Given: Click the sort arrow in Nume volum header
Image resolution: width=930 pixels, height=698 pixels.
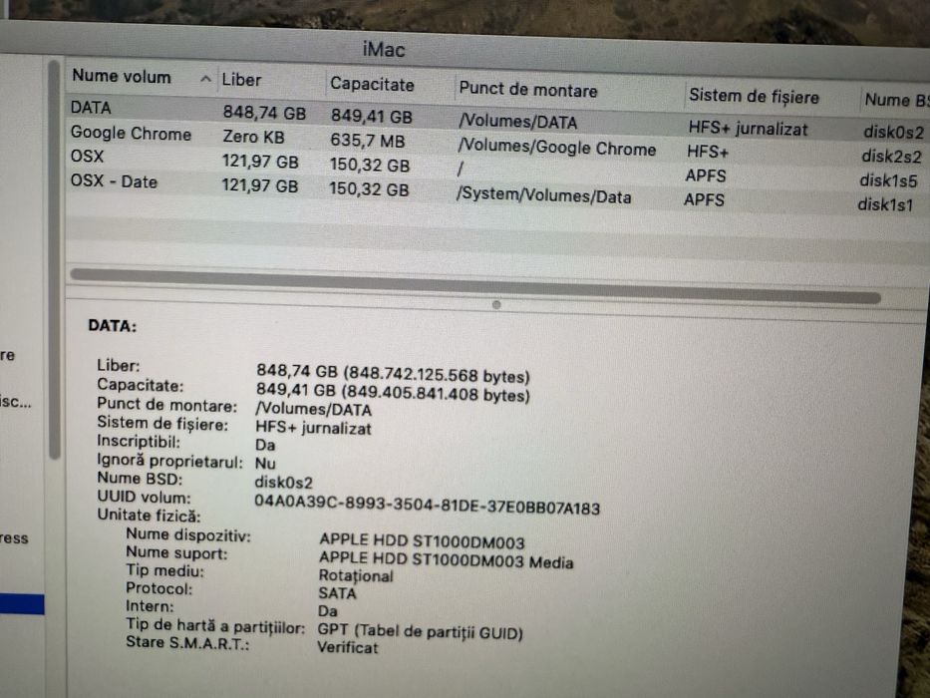Looking at the screenshot, I should point(205,79).
